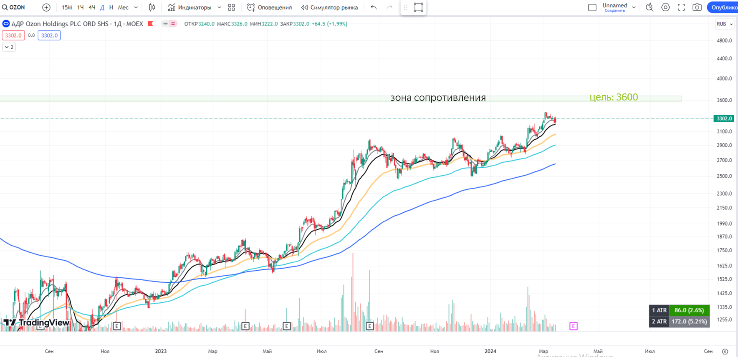This screenshot has height=357, width=738.
Task: Open the time axis settings gear
Action: (725, 352)
